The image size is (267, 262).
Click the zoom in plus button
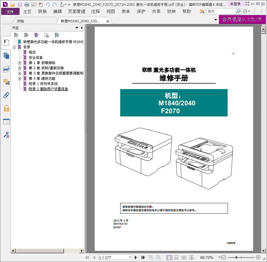[x=258, y=257]
